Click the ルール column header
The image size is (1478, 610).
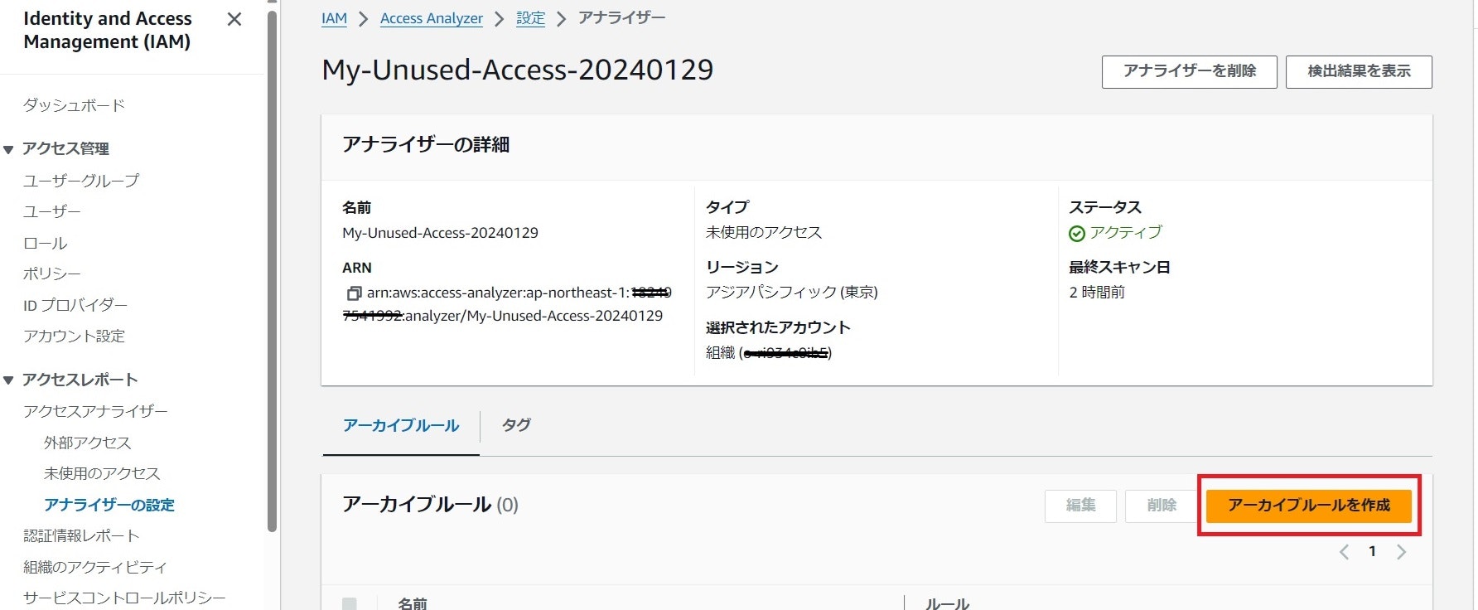pos(947,603)
